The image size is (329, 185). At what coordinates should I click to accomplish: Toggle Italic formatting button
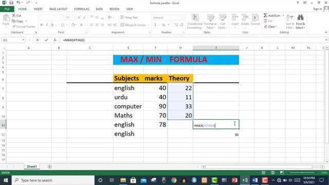pos(47,25)
